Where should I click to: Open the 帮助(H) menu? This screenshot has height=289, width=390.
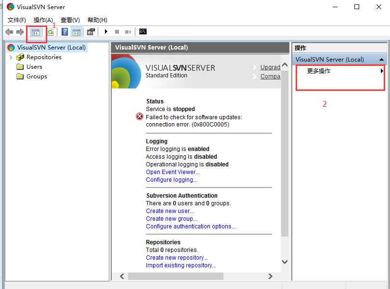click(97, 20)
